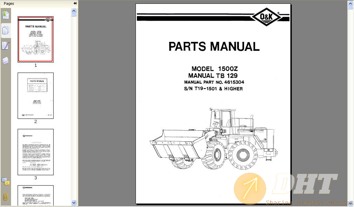Open the Attachments paperclip icon
This screenshot has width=354, height=207.
pos(6,197)
